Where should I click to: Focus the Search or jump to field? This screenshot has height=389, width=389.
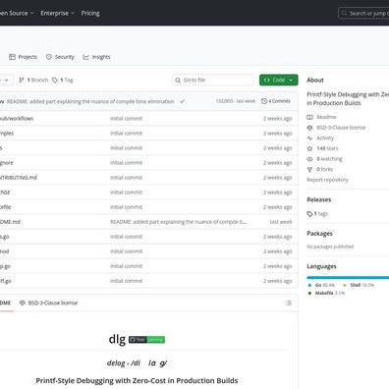tap(363, 13)
